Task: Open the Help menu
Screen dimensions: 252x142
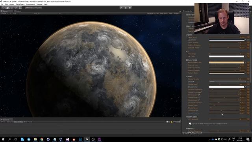Action: [46, 4]
